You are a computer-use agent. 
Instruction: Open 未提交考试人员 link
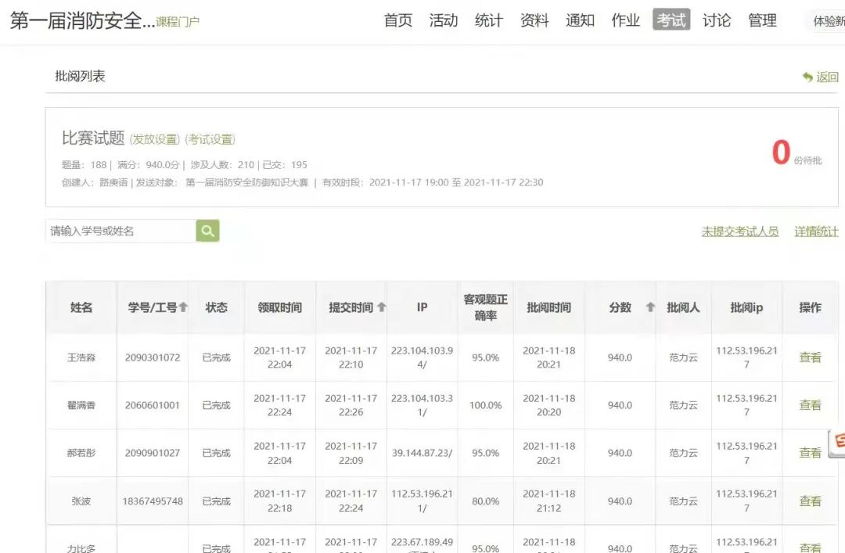click(739, 232)
